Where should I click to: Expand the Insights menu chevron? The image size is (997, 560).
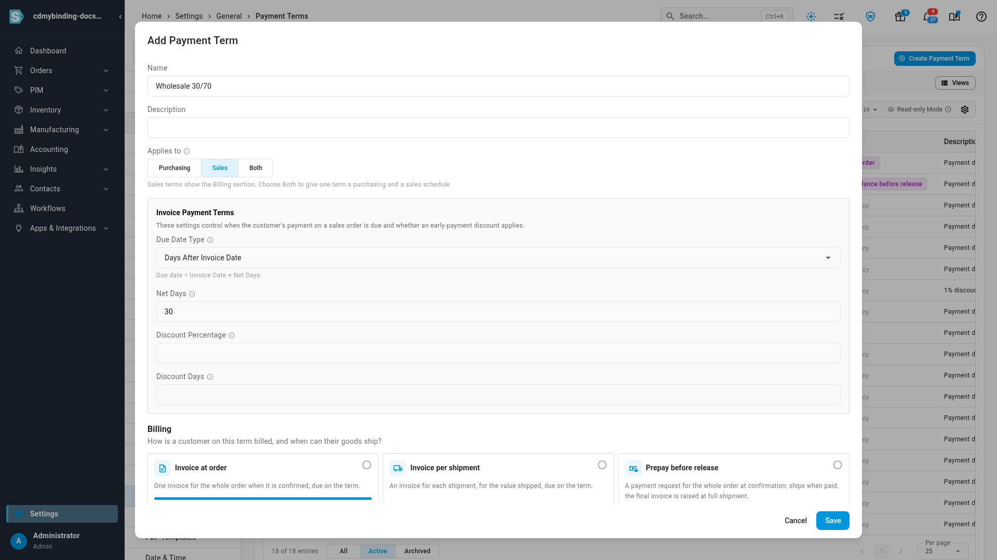(x=106, y=169)
